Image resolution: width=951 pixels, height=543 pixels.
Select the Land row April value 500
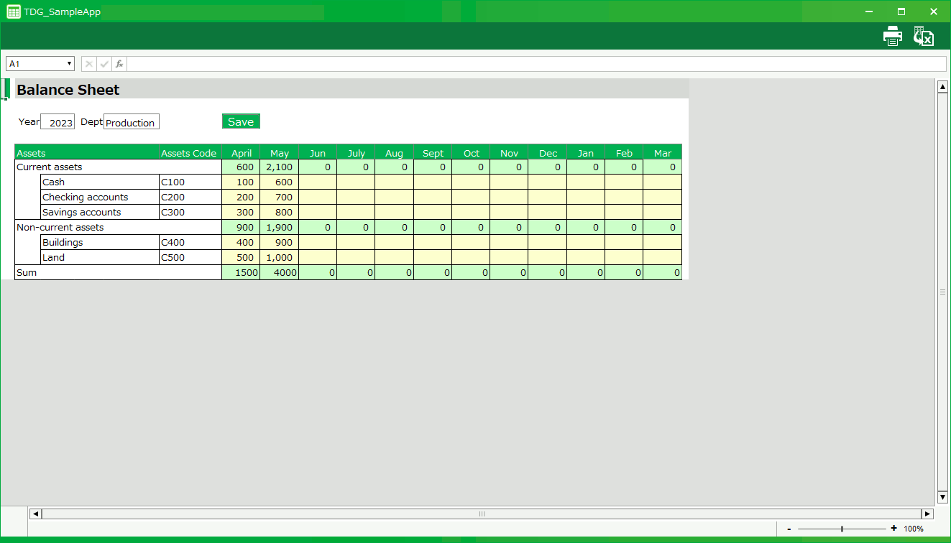click(x=241, y=258)
